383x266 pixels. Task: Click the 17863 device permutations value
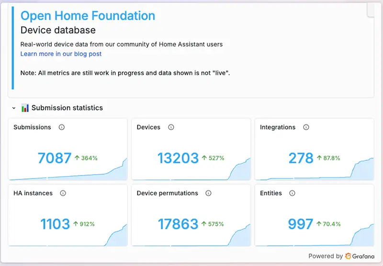pyautogui.click(x=178, y=224)
